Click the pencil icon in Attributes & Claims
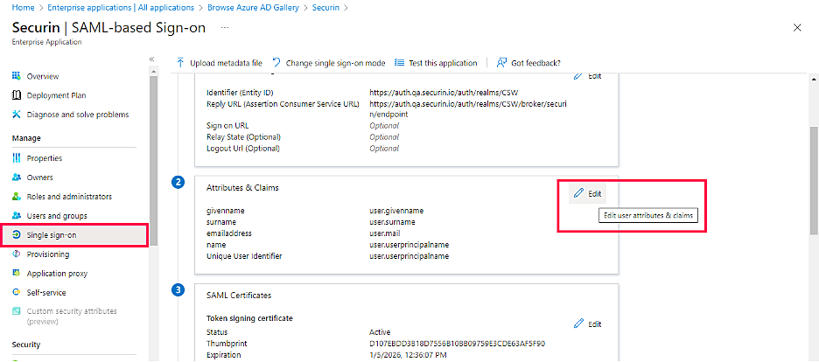Viewport: 819px width, 362px height. tap(578, 193)
